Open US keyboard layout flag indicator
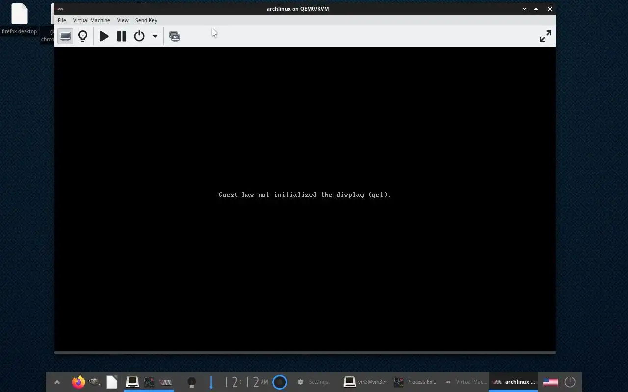This screenshot has width=628, height=392. pyautogui.click(x=550, y=382)
